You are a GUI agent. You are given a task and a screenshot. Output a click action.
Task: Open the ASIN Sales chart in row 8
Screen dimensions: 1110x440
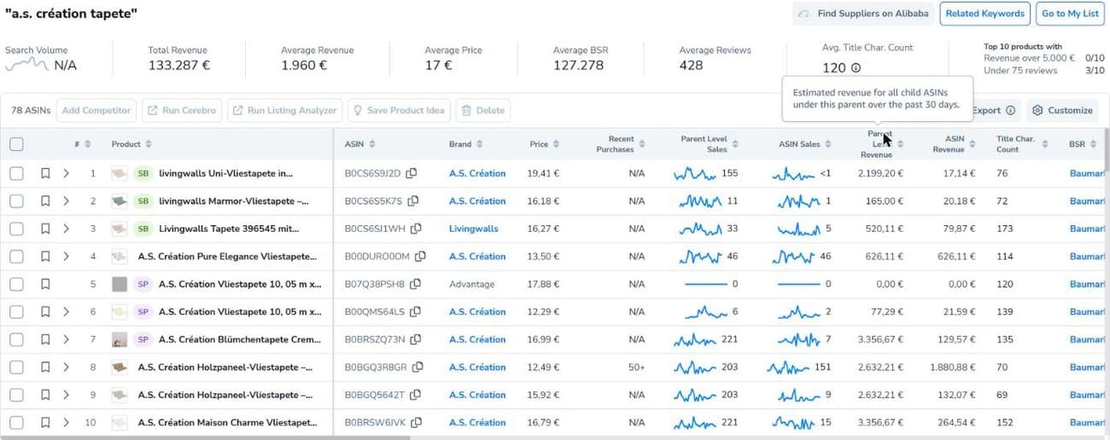[786, 368]
